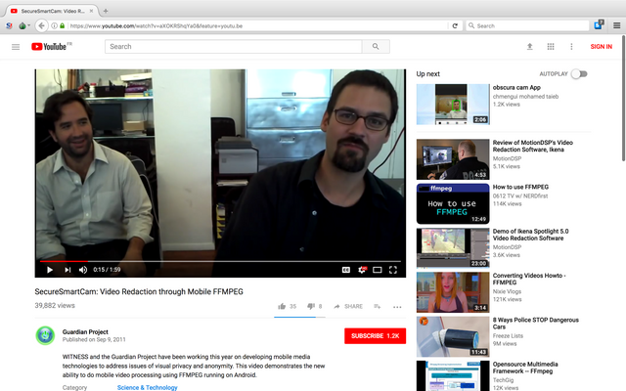
Task: Open Guardian Project channel name link
Action: point(85,332)
